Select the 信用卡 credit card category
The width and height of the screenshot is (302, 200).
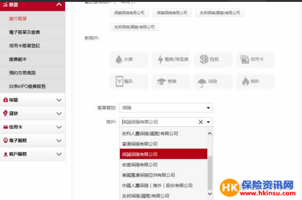[255, 60]
